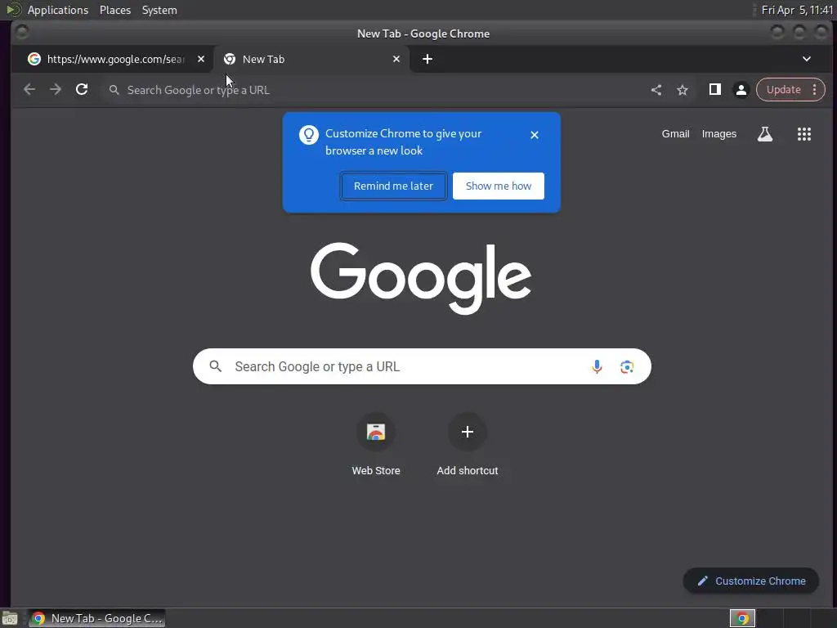Open the System menu

159,10
